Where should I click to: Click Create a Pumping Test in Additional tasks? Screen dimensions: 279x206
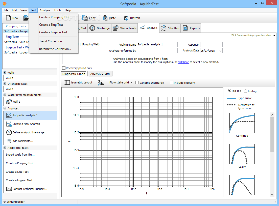(x=19, y=163)
